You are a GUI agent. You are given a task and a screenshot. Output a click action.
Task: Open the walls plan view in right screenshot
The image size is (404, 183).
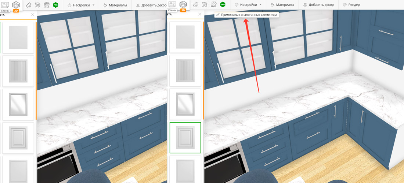[172, 4]
